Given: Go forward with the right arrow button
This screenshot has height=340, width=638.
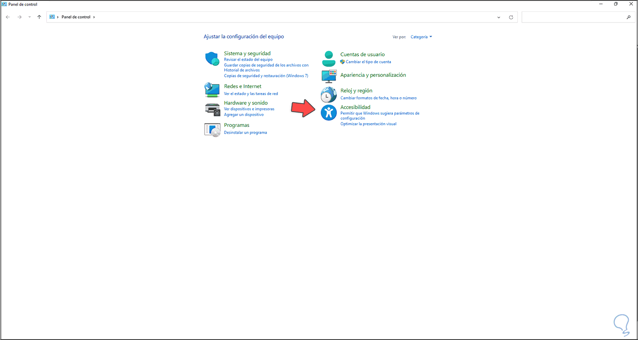Looking at the screenshot, I should pos(19,17).
